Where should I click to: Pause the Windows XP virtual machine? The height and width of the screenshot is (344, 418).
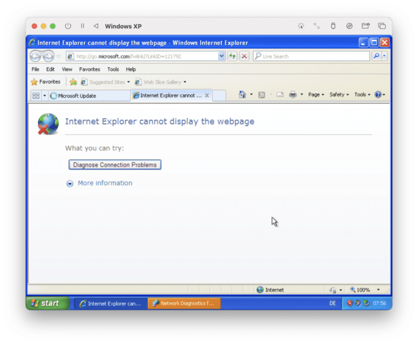tap(82, 26)
